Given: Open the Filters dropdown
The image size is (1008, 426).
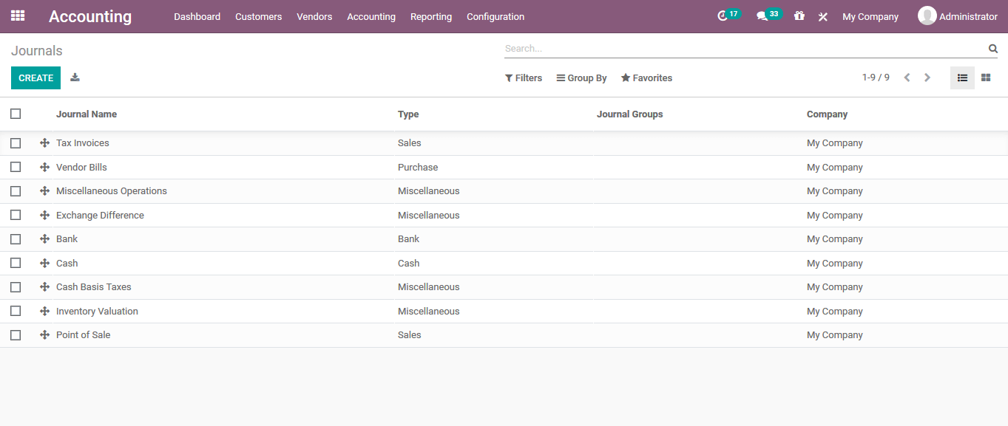Looking at the screenshot, I should point(524,78).
